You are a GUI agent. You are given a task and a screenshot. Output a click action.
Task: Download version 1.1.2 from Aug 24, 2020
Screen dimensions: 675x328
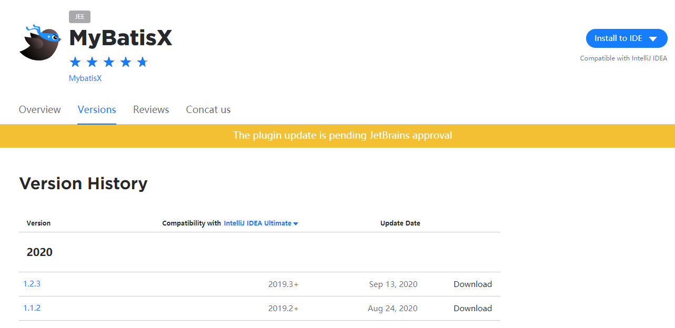(x=472, y=309)
